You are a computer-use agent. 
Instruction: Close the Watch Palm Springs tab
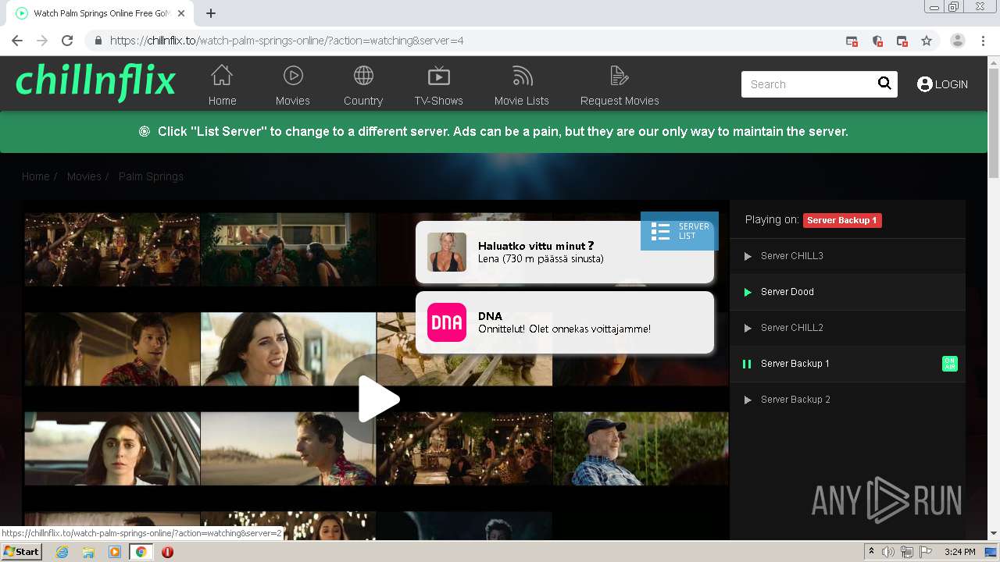click(181, 13)
